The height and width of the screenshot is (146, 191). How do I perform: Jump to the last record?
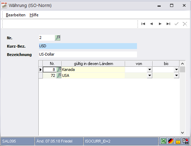click(x=168, y=24)
